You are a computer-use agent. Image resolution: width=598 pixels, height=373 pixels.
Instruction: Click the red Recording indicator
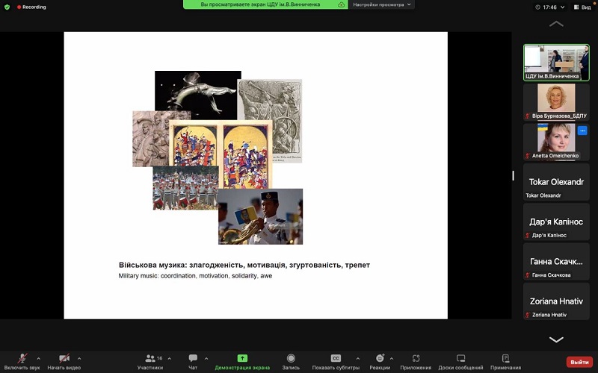(x=31, y=7)
